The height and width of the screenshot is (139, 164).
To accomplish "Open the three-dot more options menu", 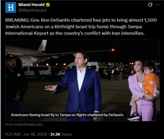I will tap(157, 5).
